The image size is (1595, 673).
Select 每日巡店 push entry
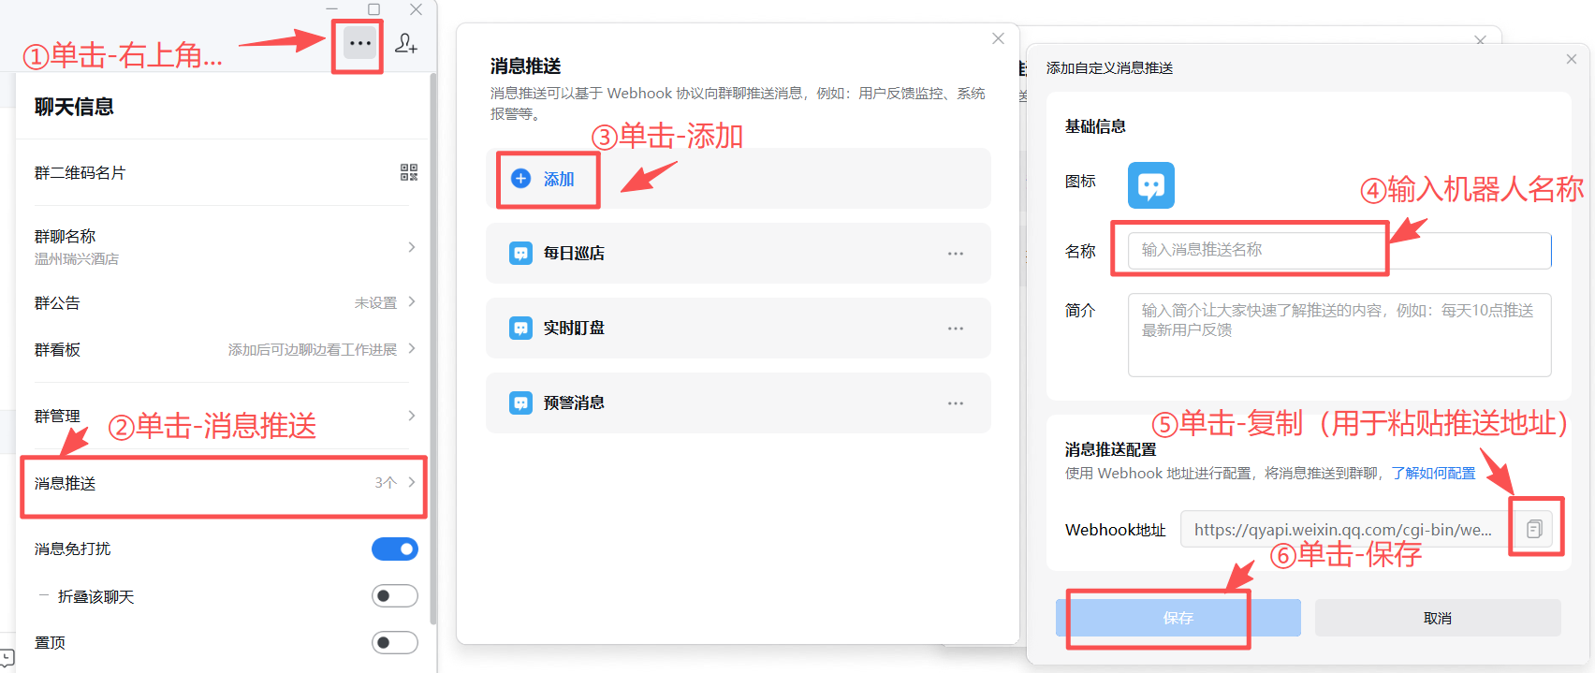pyautogui.click(x=738, y=253)
